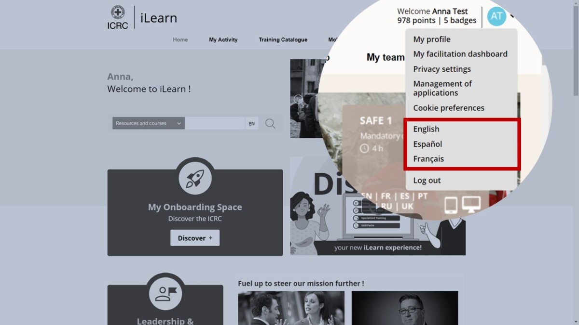Click the ICRC logo
The width and height of the screenshot is (579, 325).
pos(118,18)
